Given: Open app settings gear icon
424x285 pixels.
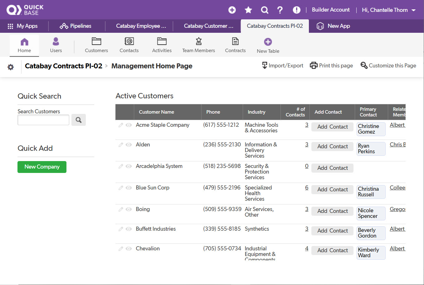Looking at the screenshot, I should point(11,67).
